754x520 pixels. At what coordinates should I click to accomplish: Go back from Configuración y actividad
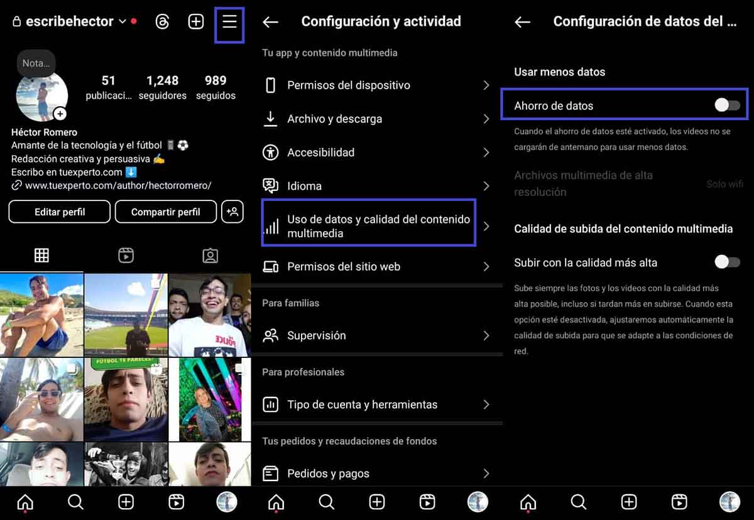(x=270, y=22)
